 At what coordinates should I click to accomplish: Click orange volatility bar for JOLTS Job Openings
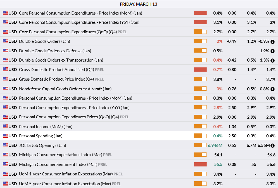click(200, 145)
